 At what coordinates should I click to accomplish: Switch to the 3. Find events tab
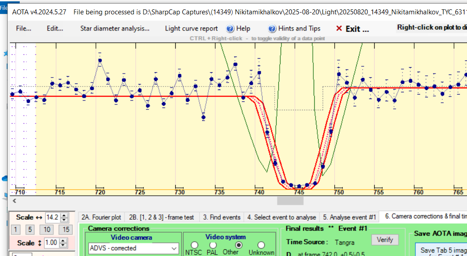[x=221, y=217]
